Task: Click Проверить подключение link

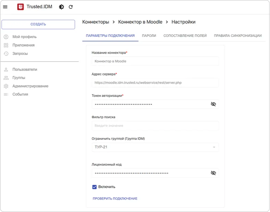Action: tap(115, 199)
